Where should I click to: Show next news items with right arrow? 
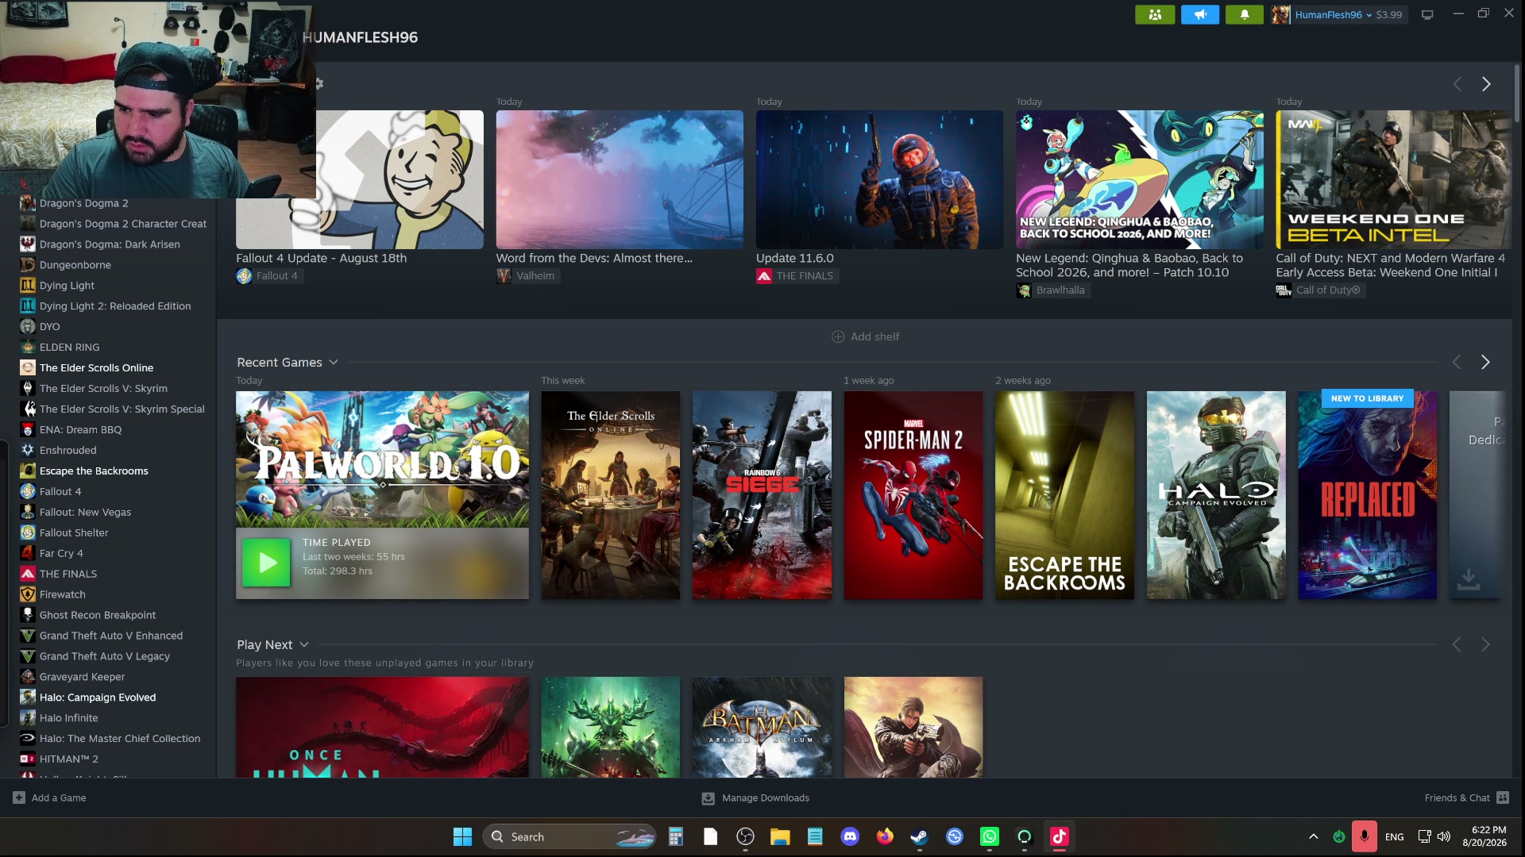pyautogui.click(x=1486, y=84)
